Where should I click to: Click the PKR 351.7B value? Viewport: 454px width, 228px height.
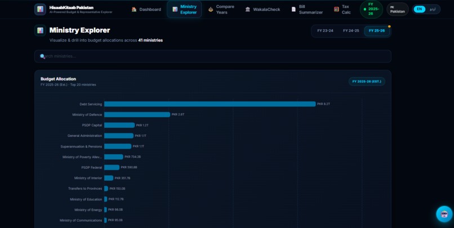[x=122, y=178]
